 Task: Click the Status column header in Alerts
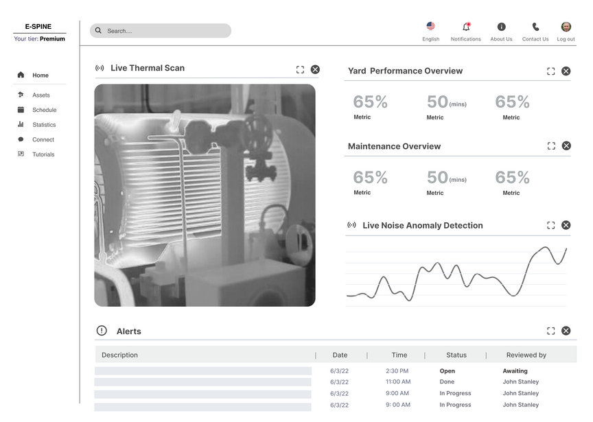pyautogui.click(x=456, y=355)
